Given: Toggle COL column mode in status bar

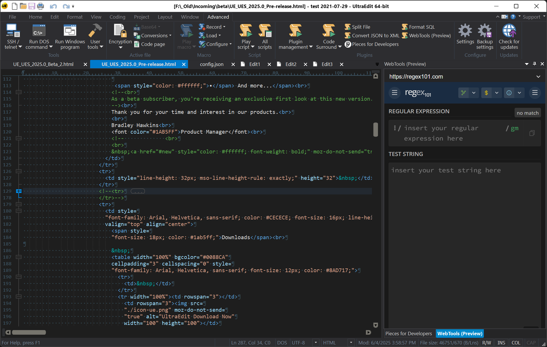Looking at the screenshot, I should pyautogui.click(x=516, y=343).
